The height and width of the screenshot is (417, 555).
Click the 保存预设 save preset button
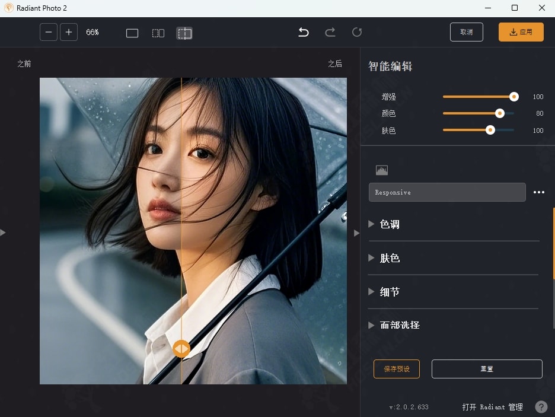(397, 369)
